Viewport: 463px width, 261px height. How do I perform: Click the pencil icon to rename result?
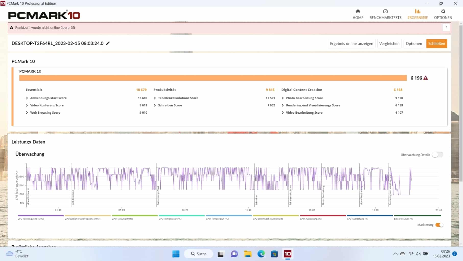108,43
